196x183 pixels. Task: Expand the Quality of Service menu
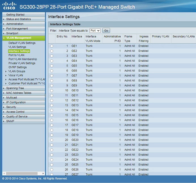coord(17,117)
